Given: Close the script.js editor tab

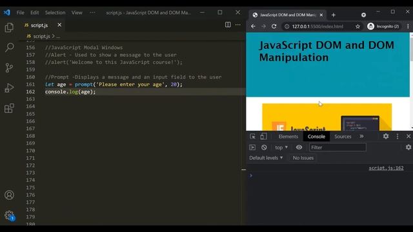Looking at the screenshot, I should (x=59, y=24).
